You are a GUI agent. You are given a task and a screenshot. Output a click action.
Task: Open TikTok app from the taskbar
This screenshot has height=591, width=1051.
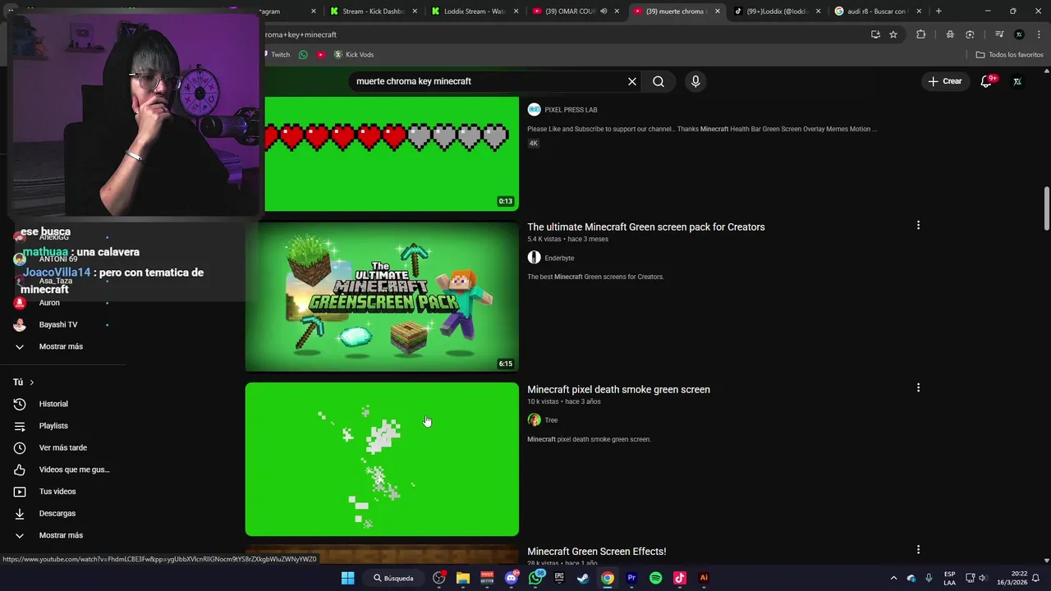pyautogui.click(x=679, y=578)
